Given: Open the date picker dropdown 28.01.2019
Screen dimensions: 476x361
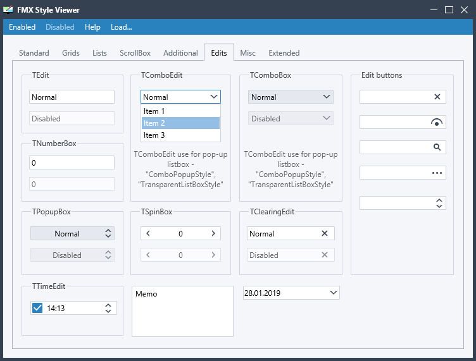Looking at the screenshot, I should pos(334,293).
